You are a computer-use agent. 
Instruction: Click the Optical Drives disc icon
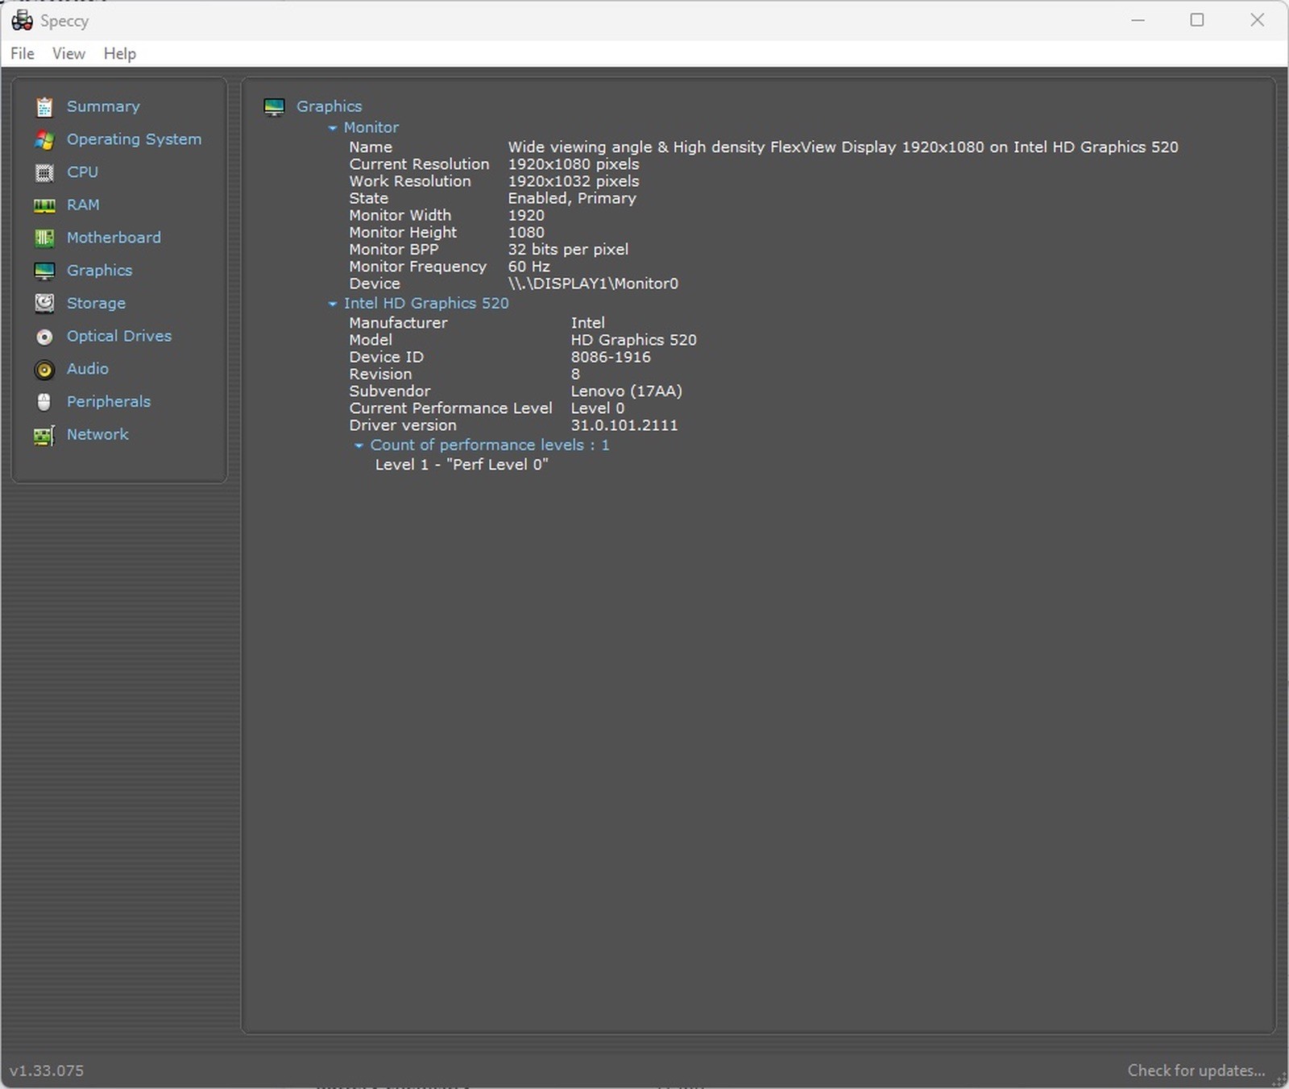44,337
